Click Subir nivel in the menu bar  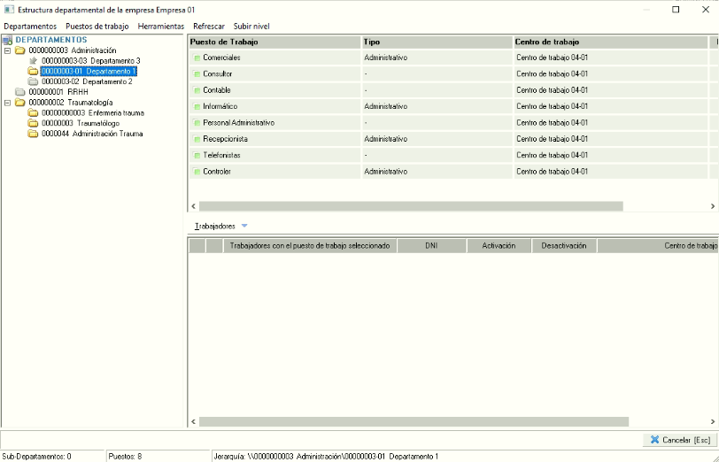251,27
